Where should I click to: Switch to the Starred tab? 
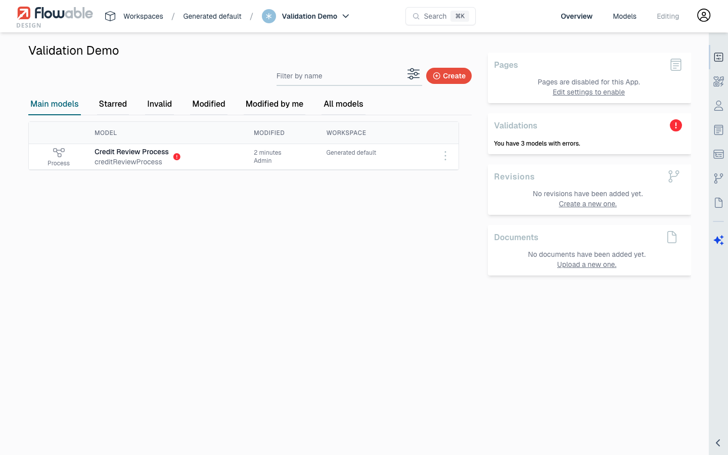(112, 104)
